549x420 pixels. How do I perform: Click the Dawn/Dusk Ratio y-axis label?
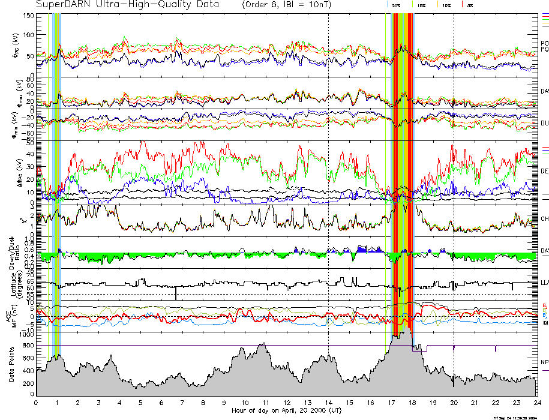pos(15,252)
